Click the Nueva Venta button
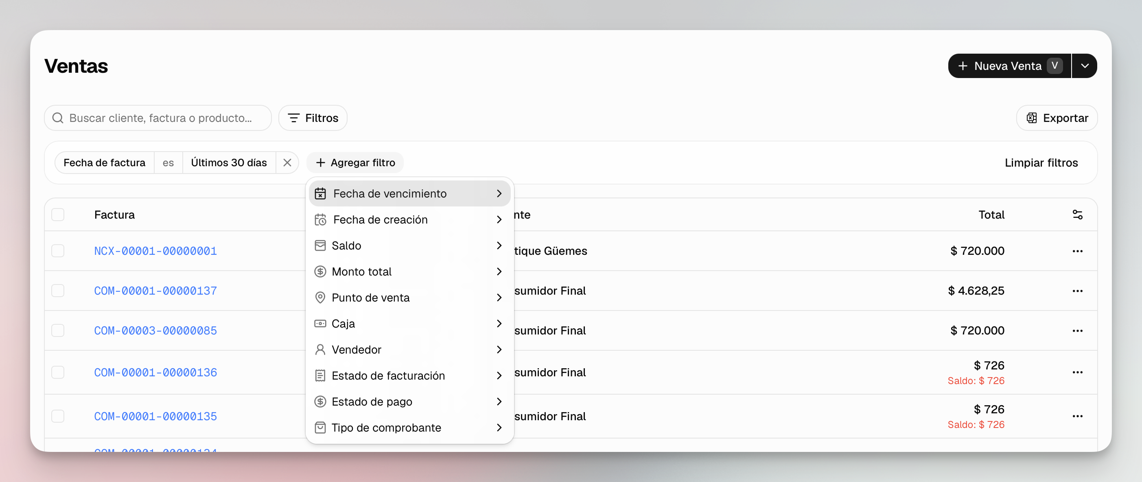The width and height of the screenshot is (1142, 482). (1009, 66)
